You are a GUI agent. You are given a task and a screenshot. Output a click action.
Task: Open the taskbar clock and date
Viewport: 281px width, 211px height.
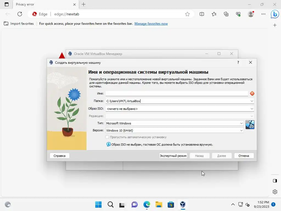click(262, 204)
